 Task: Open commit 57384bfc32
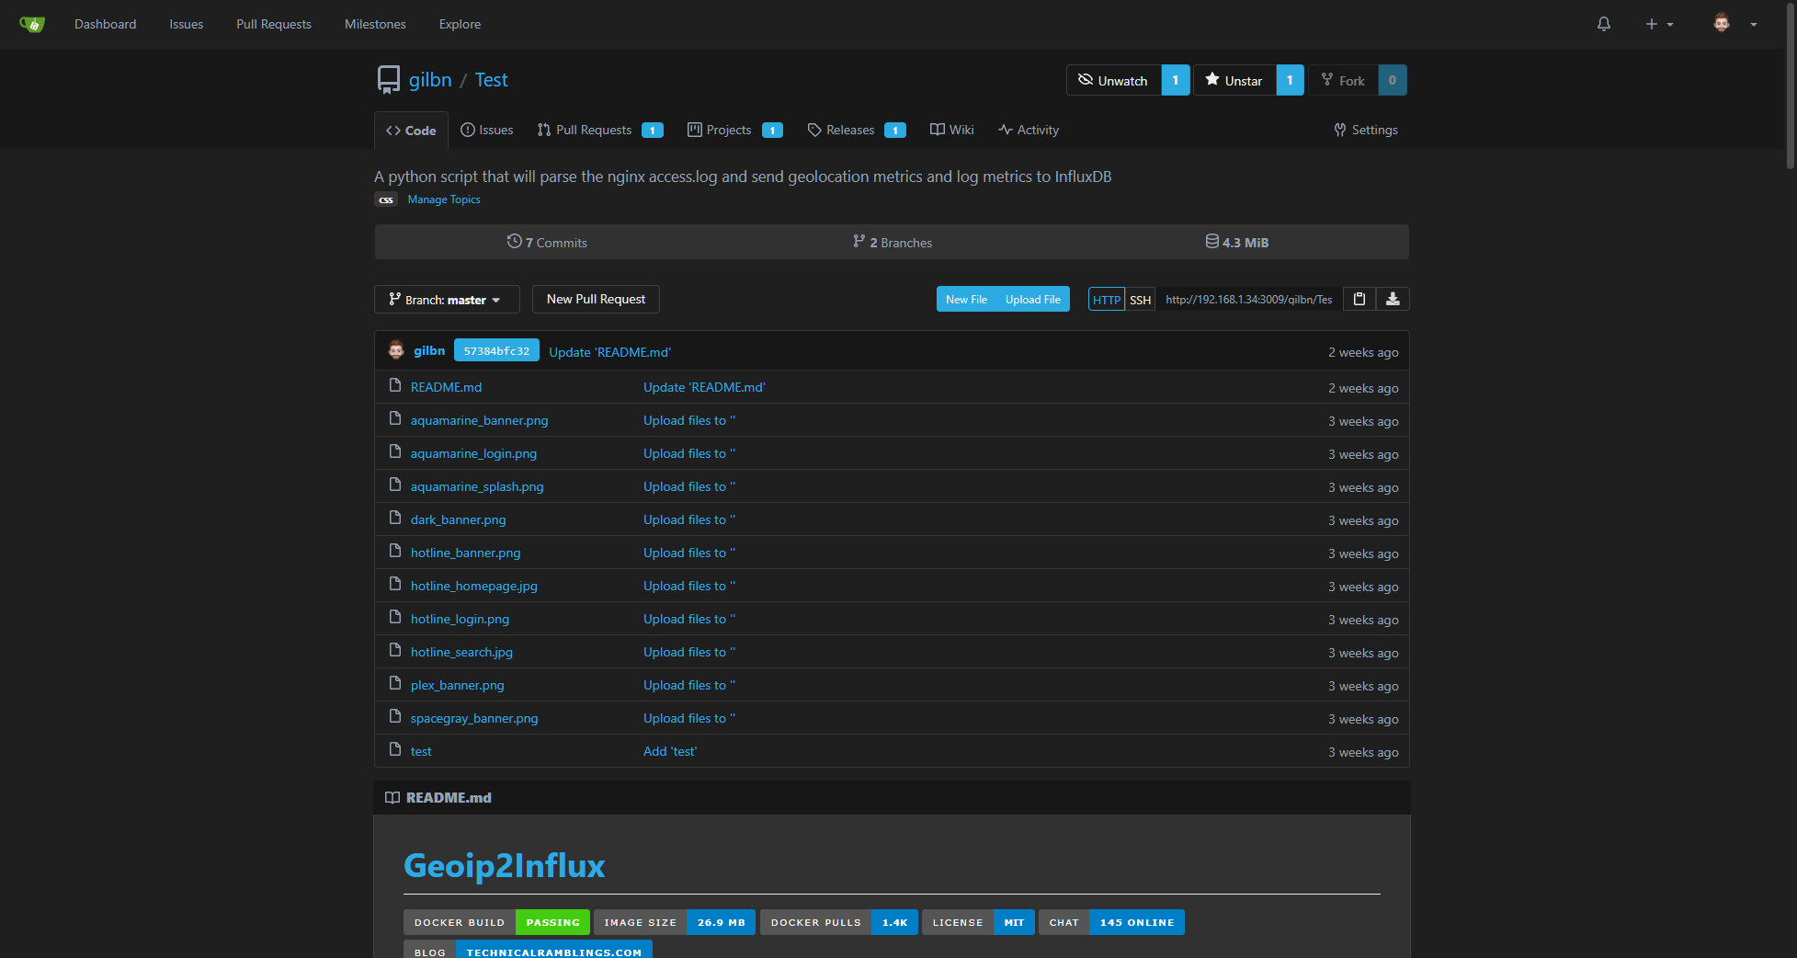496,351
